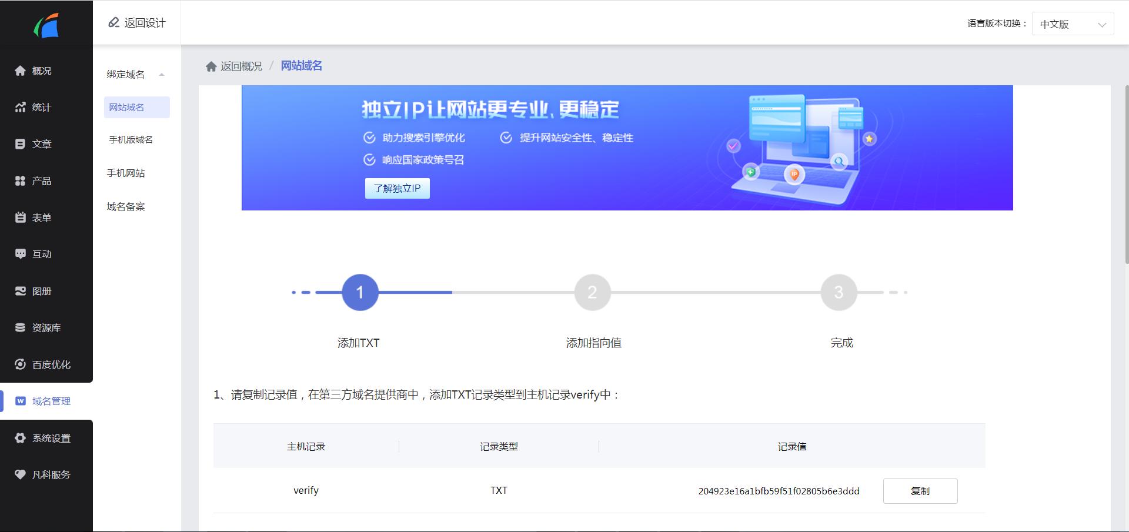Copy the TXT record value with 复制

point(920,491)
